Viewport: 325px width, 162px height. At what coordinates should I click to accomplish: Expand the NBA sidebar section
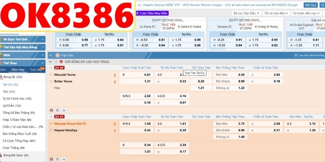click(x=42, y=54)
